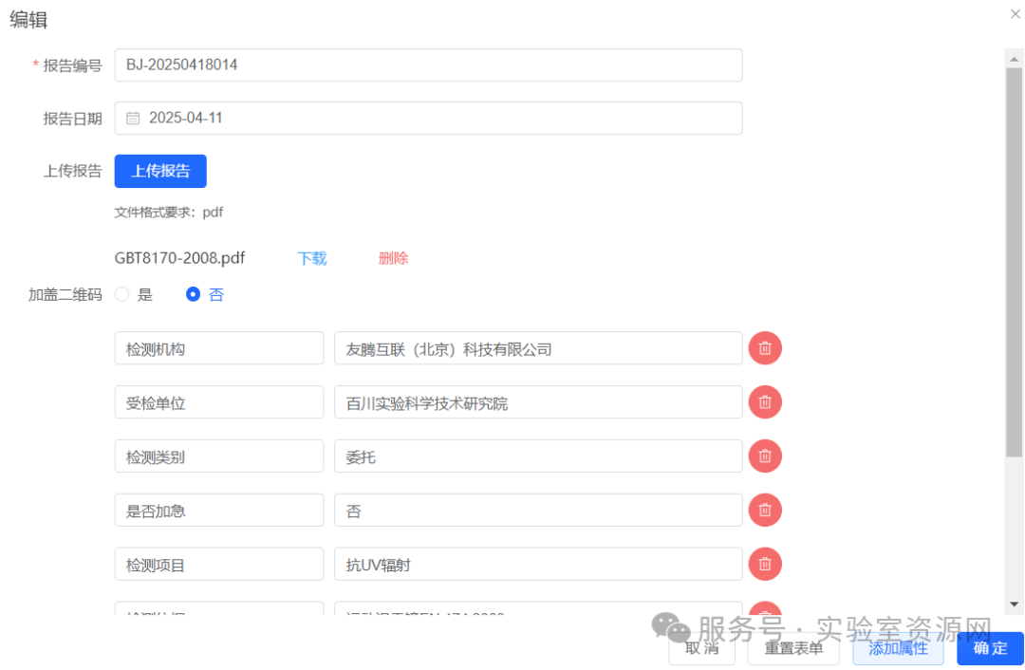Focus the 报告编号 input field
Image resolution: width=1025 pixels, height=670 pixels.
(x=428, y=65)
